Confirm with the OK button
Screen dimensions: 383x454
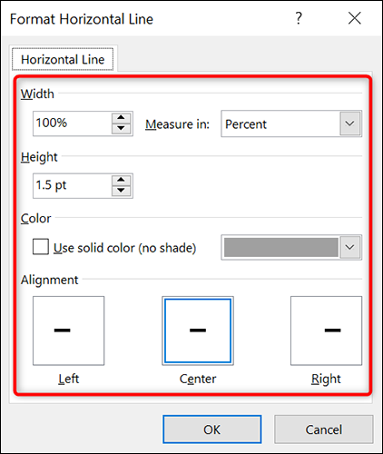pos(212,429)
